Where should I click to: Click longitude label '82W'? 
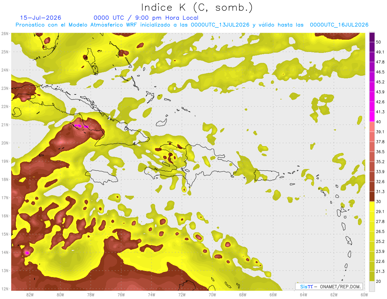tap(30, 295)
